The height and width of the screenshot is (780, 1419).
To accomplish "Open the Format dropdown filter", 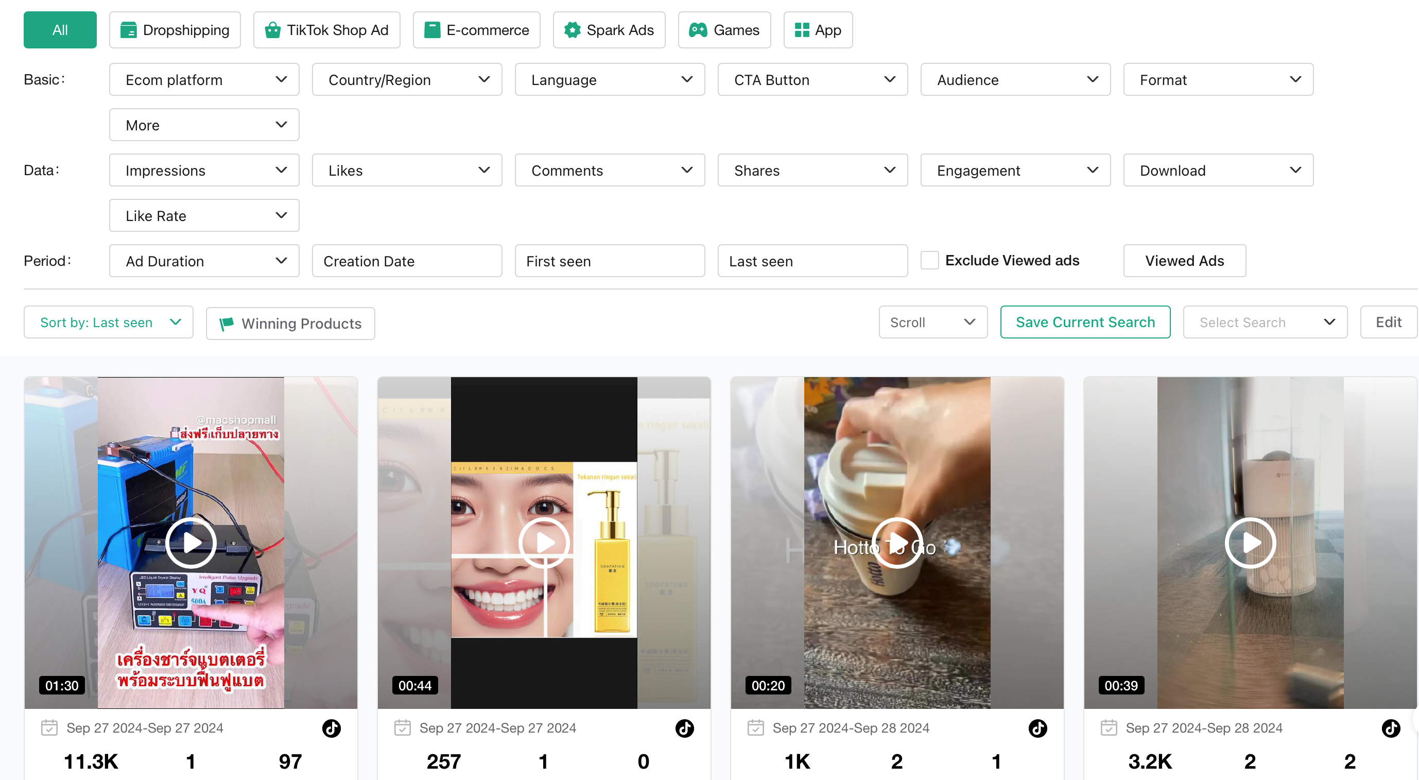I will 1219,80.
